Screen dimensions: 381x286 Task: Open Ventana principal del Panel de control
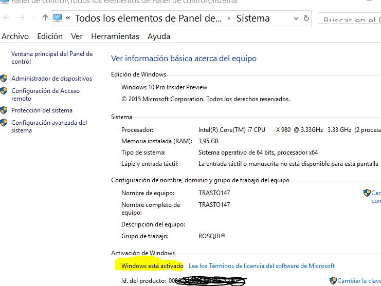52,58
